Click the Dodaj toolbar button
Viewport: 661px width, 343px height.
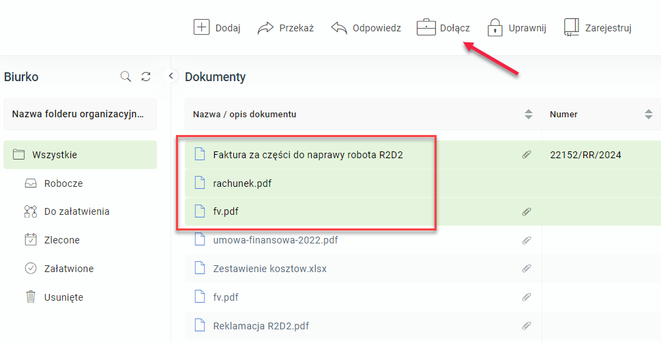[217, 28]
